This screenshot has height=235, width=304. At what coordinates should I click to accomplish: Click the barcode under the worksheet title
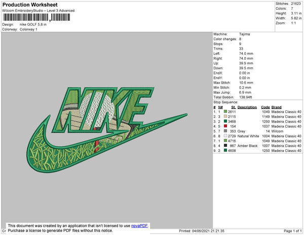click(x=36, y=17)
